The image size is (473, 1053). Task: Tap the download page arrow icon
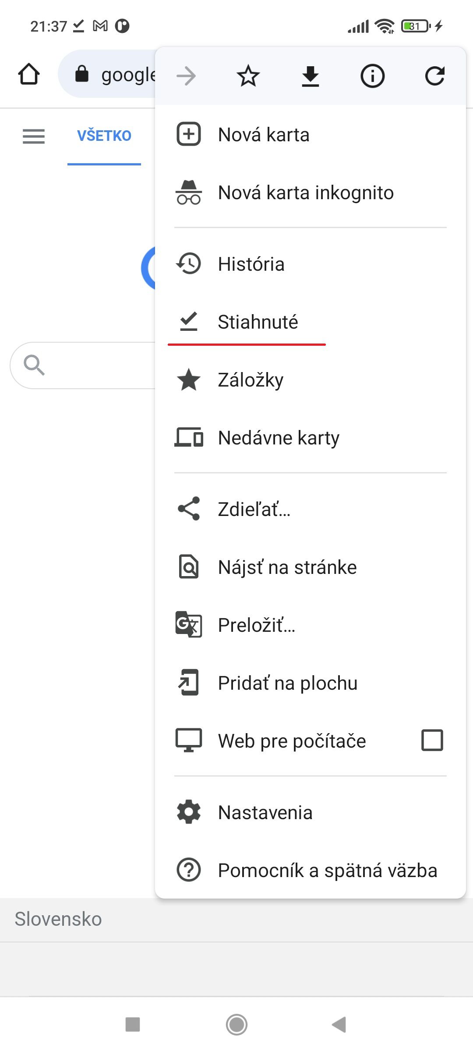click(x=311, y=76)
